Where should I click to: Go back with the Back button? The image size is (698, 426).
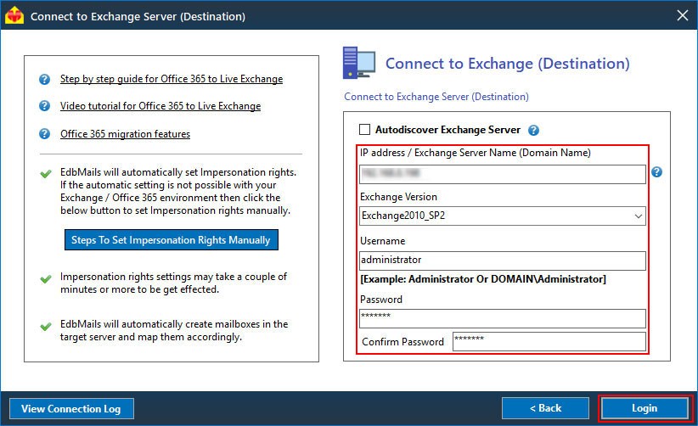(x=545, y=408)
